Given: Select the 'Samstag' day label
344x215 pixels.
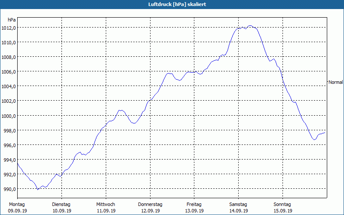Looking at the screenshot, I should coord(238,205).
